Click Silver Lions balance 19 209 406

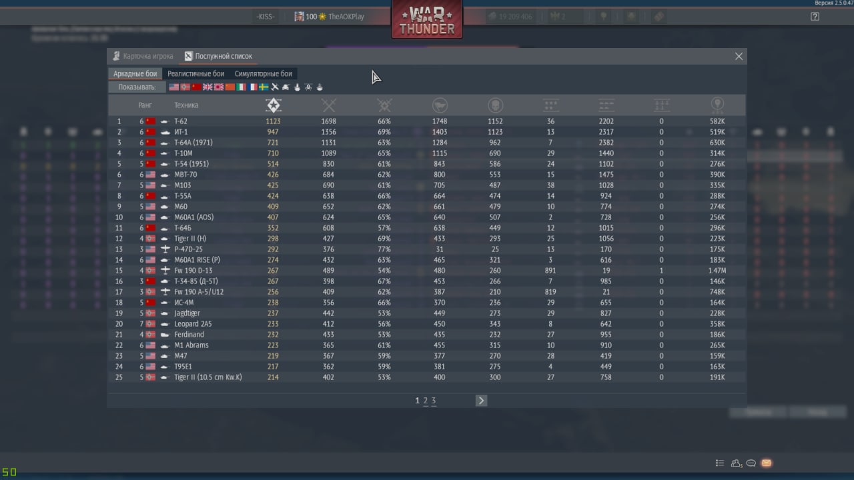coord(510,17)
